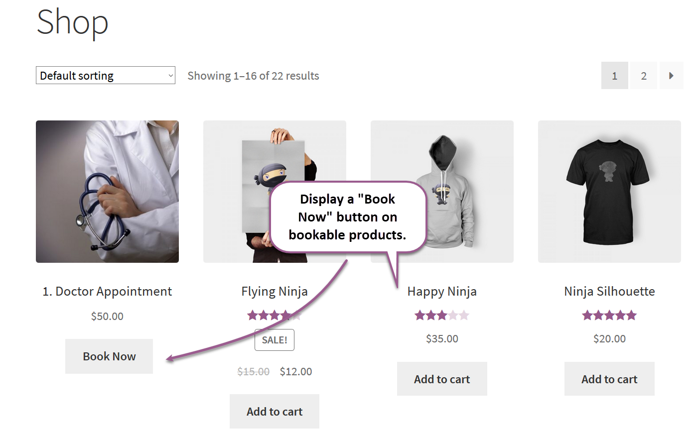The width and height of the screenshot is (696, 434).
Task: Click the dropdown arrow on sorting selector
Action: coord(170,75)
